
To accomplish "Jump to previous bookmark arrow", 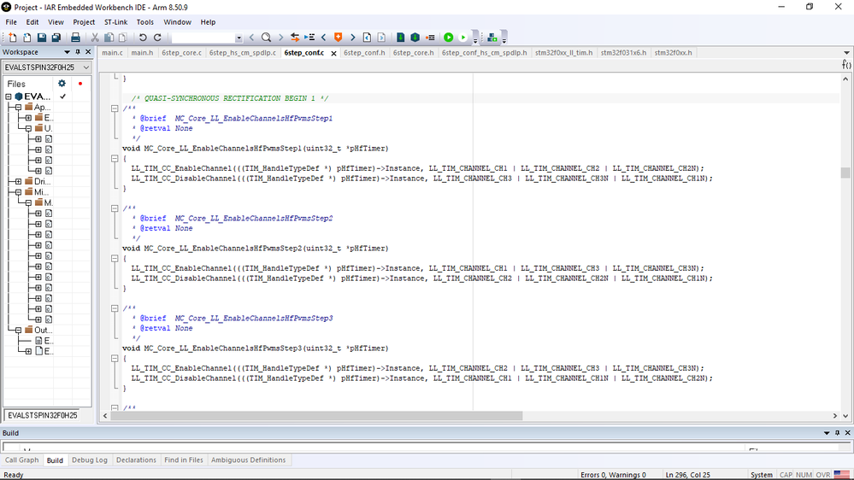I will click(323, 38).
